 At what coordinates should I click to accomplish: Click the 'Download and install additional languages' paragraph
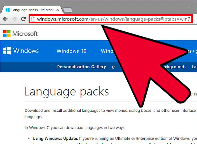(x=111, y=113)
